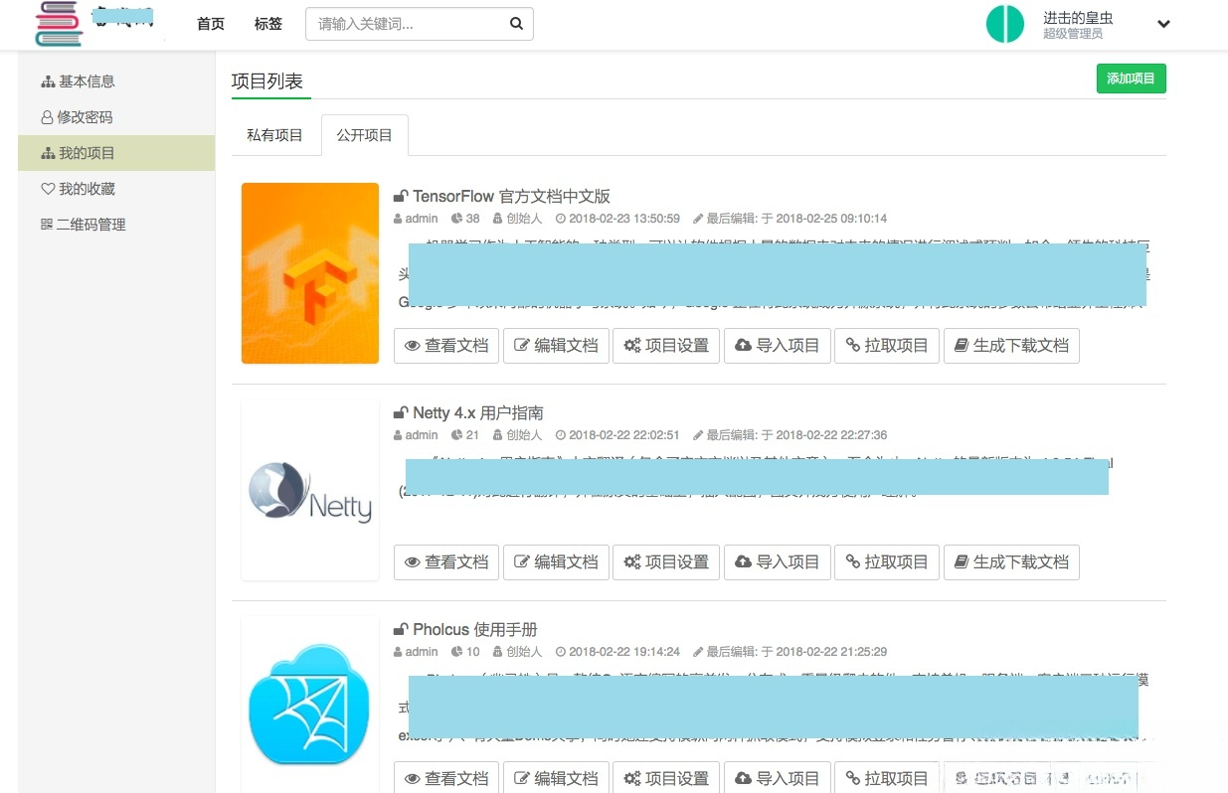Viewport: 1228px width, 793px height.
Task: Switch to the 私有项目 tab
Action: pyautogui.click(x=274, y=134)
